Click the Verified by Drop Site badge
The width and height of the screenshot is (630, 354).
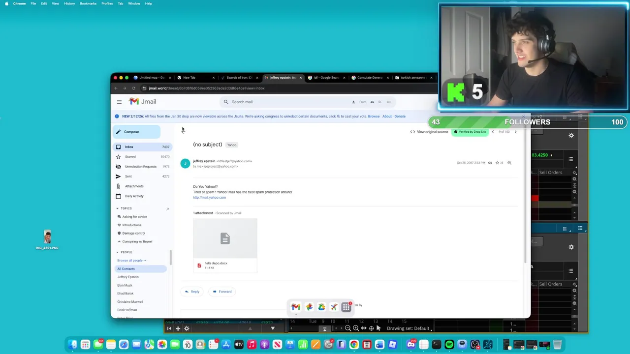(470, 132)
